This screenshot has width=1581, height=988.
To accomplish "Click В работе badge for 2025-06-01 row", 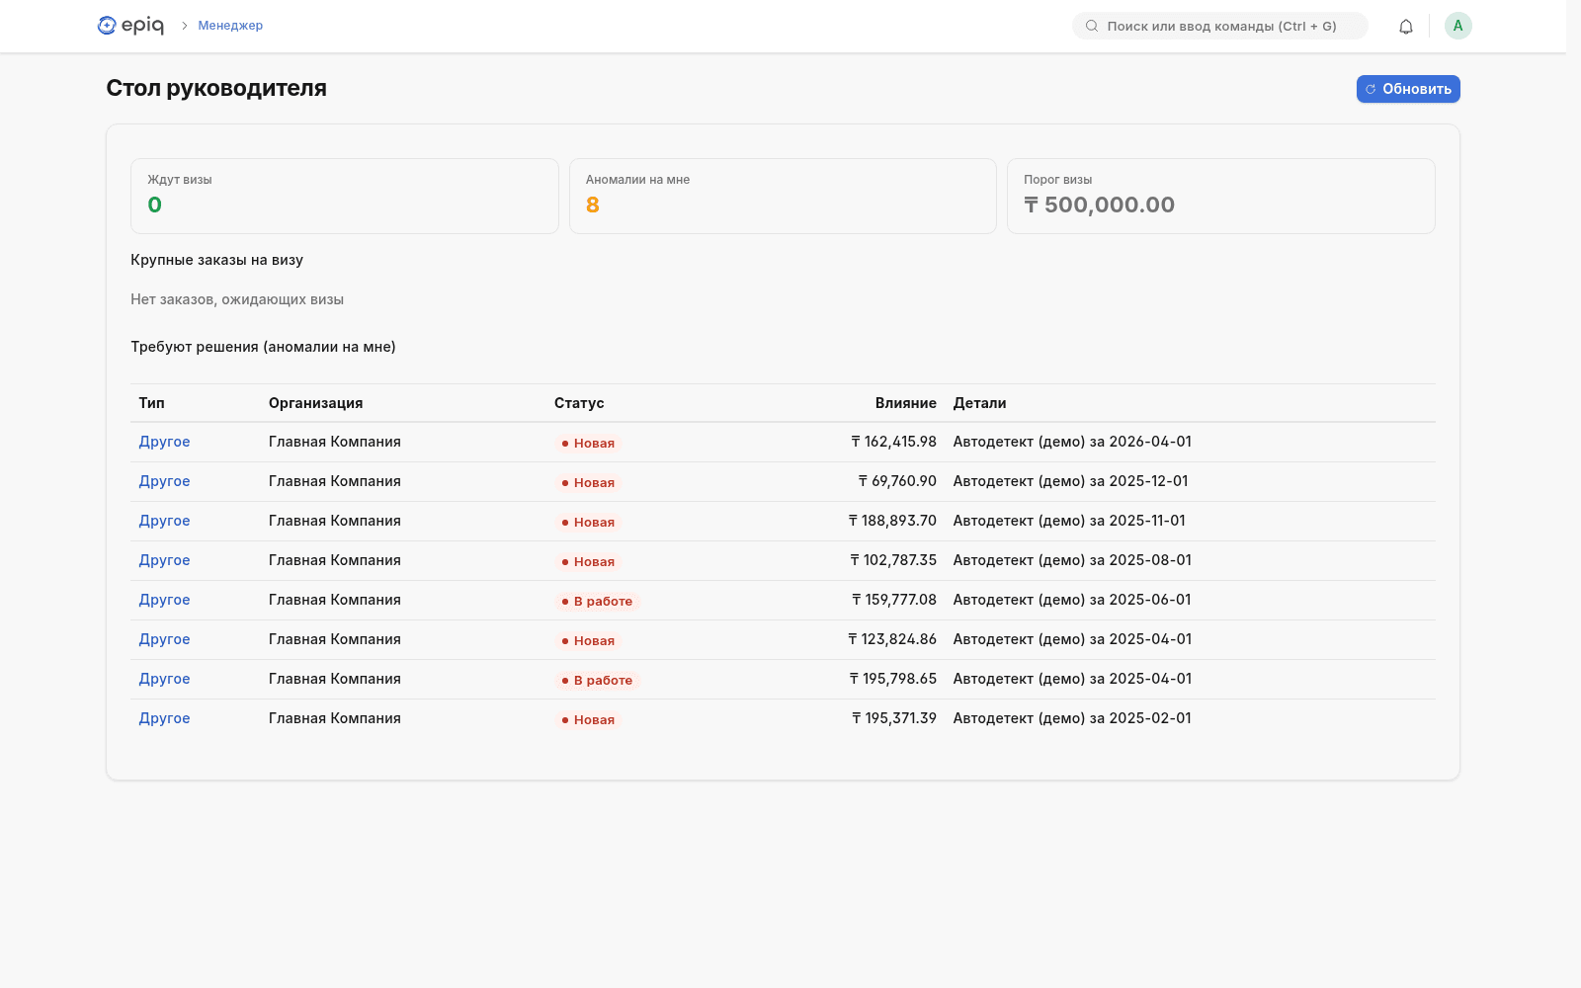I will pos(597,601).
